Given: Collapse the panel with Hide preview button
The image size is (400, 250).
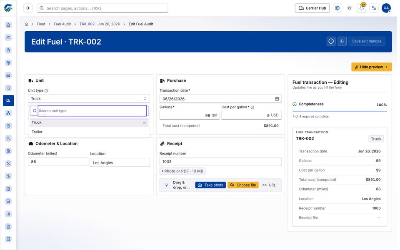Looking at the screenshot, I should pos(371,67).
